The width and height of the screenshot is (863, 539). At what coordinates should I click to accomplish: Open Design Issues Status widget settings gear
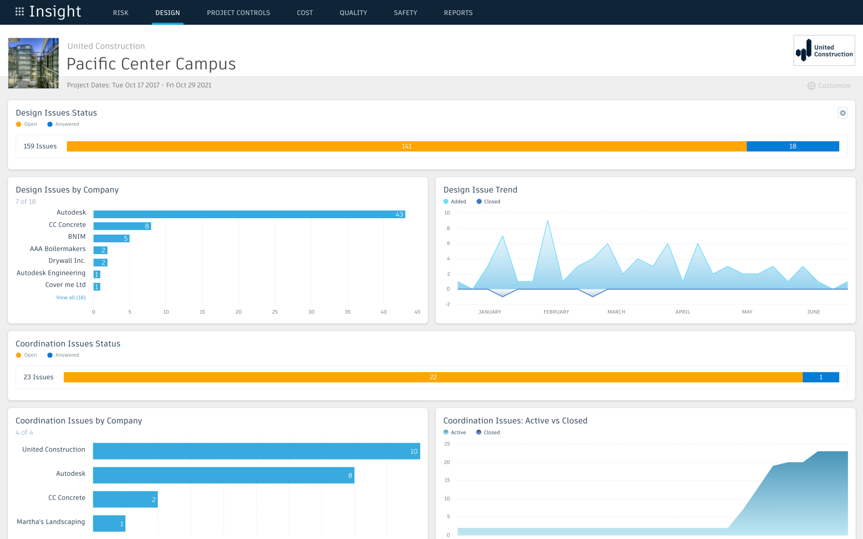tap(842, 113)
